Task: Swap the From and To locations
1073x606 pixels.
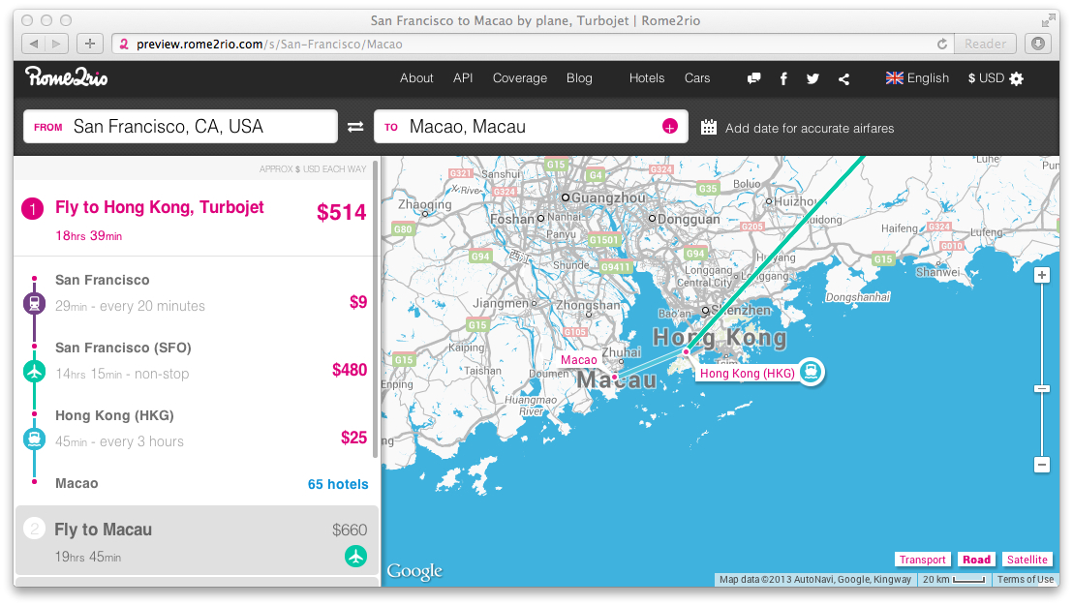Action: click(355, 127)
